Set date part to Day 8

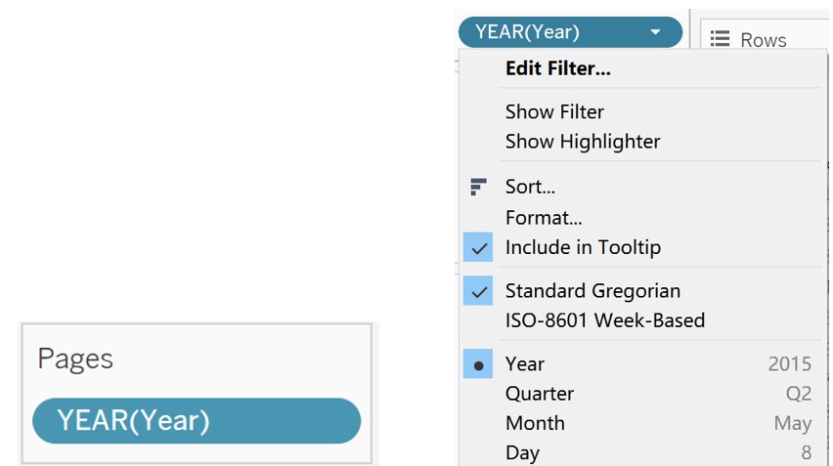pos(522,452)
